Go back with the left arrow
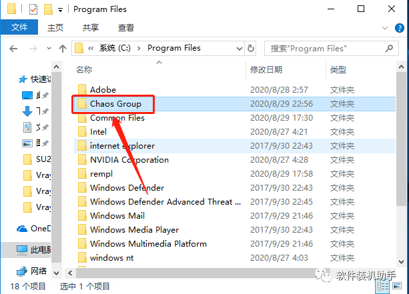The height and width of the screenshot is (294, 409). point(13,49)
